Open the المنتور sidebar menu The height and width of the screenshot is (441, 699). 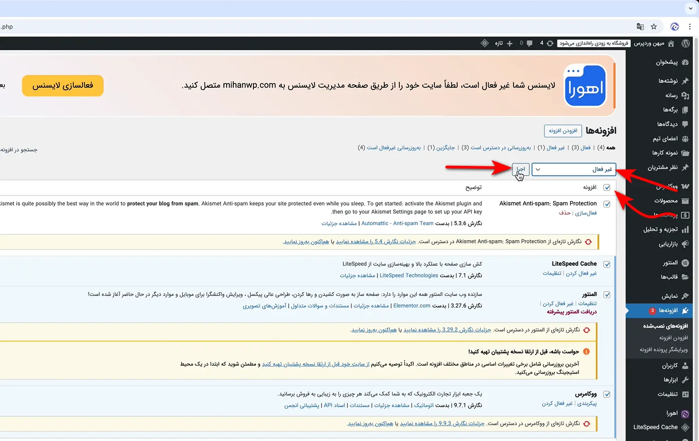[670, 263]
